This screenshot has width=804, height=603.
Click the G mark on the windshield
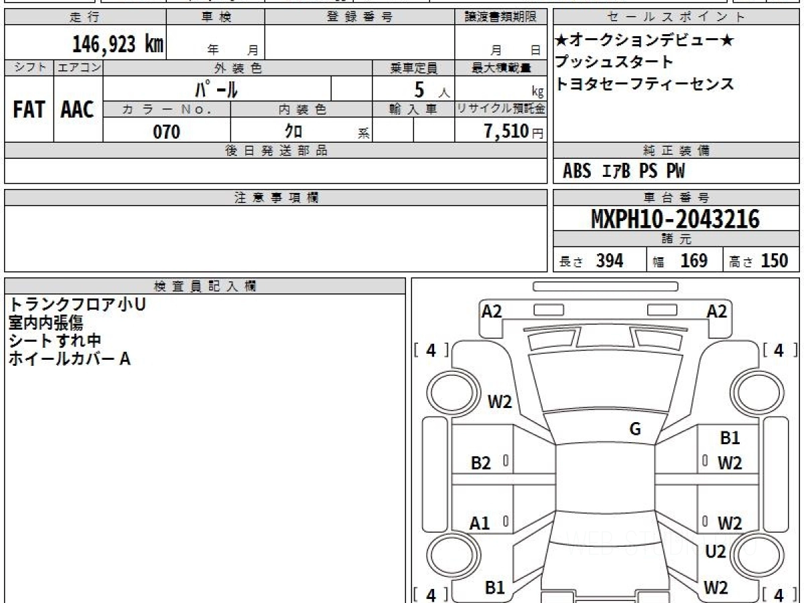pos(635,429)
